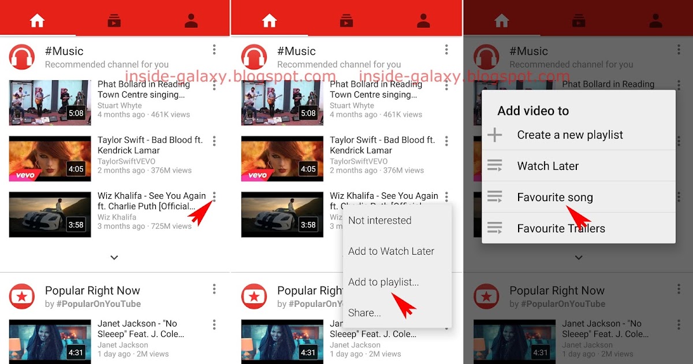Play Taylor Swift Bad Blood thumbnail, left screen
The height and width of the screenshot is (364, 693).
[50, 158]
